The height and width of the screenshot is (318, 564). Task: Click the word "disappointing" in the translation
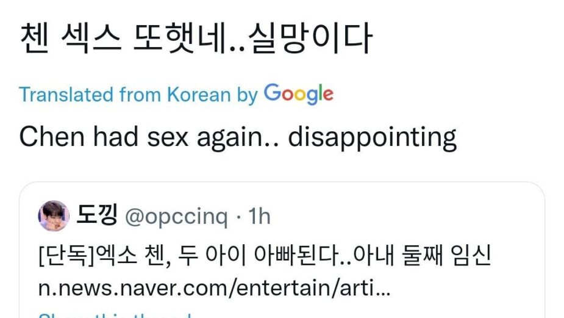pos(372,138)
